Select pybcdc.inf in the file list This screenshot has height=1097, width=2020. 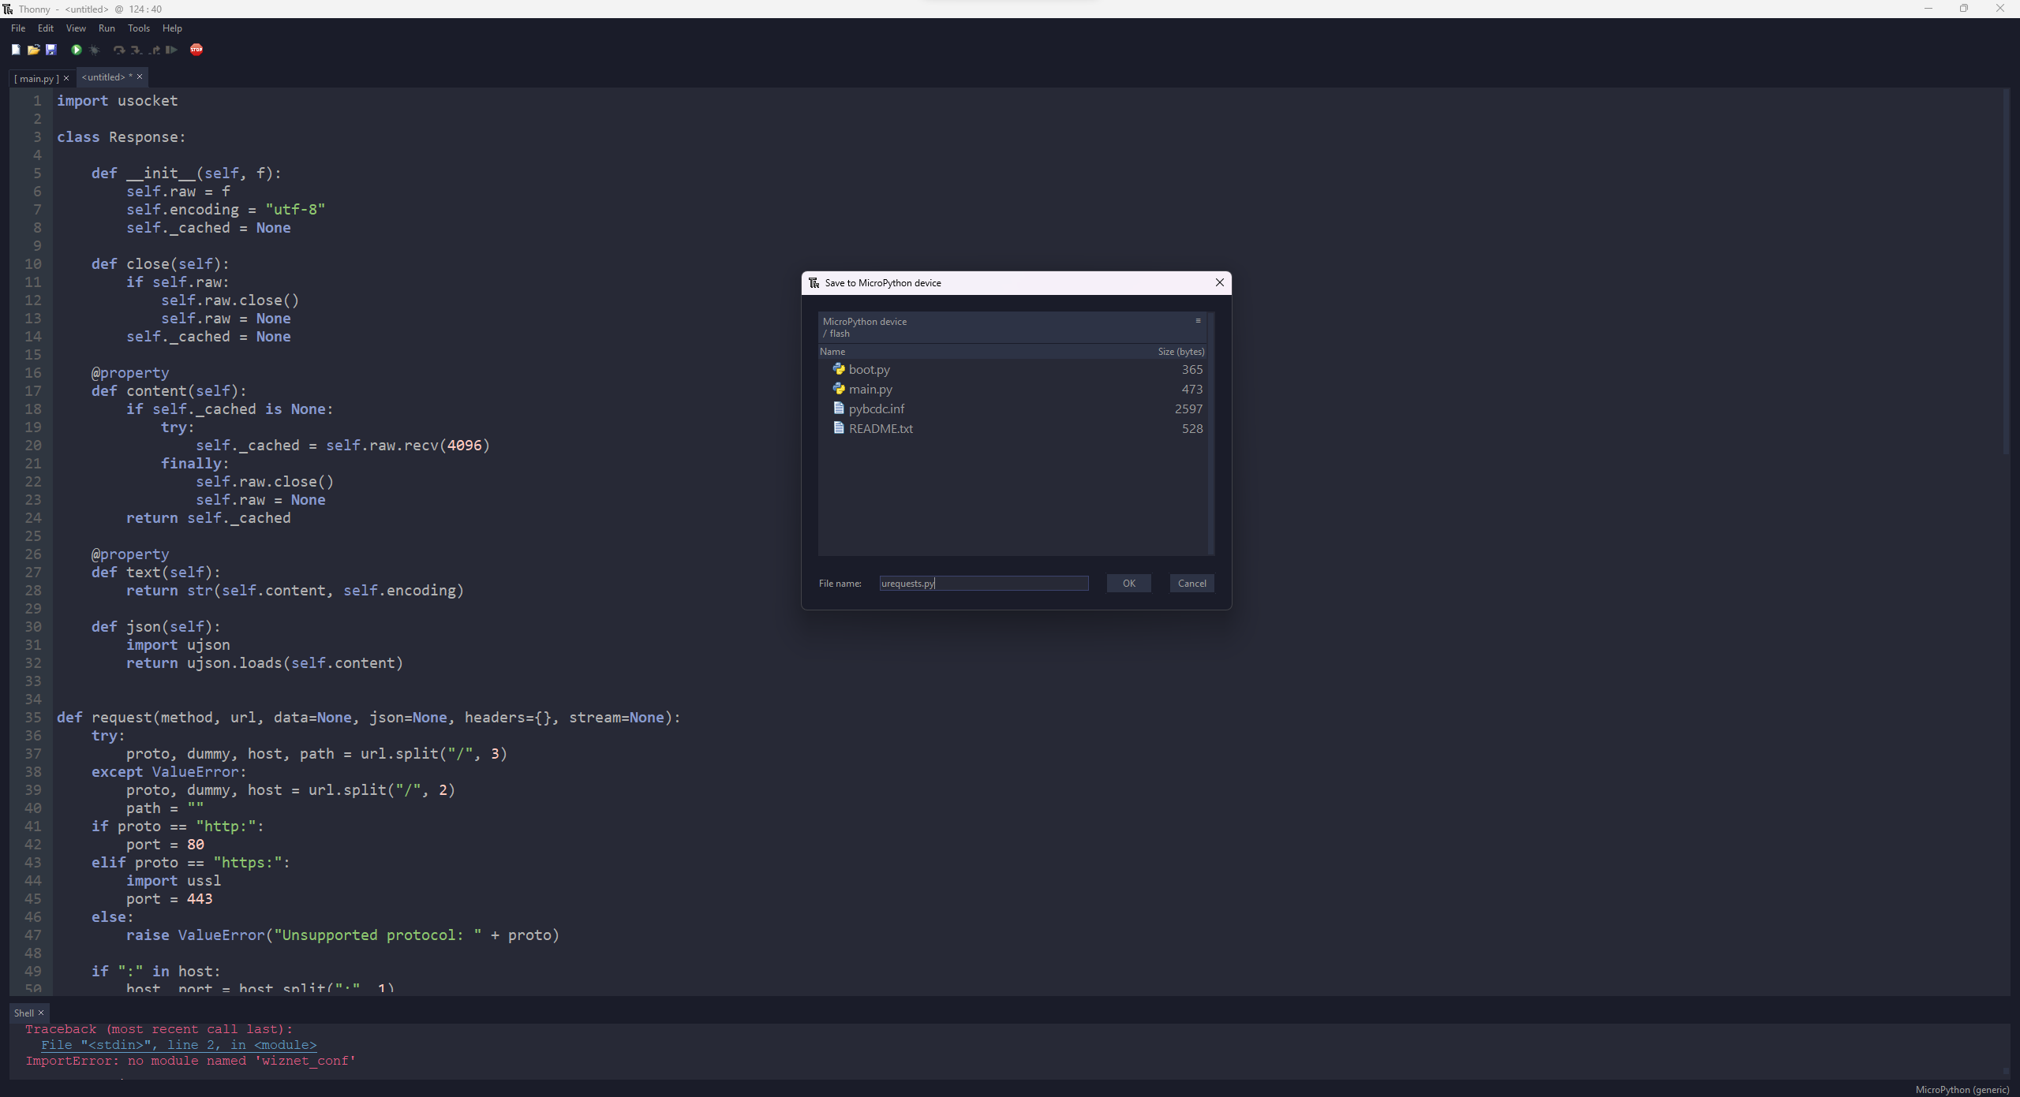(876, 409)
